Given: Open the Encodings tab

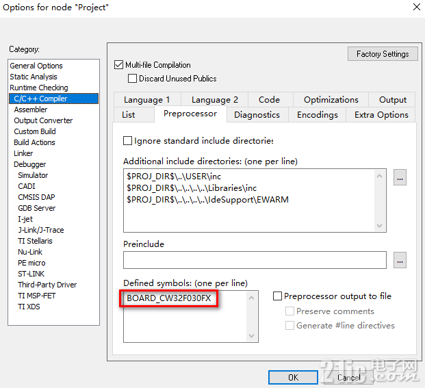Looking at the screenshot, I should (317, 115).
